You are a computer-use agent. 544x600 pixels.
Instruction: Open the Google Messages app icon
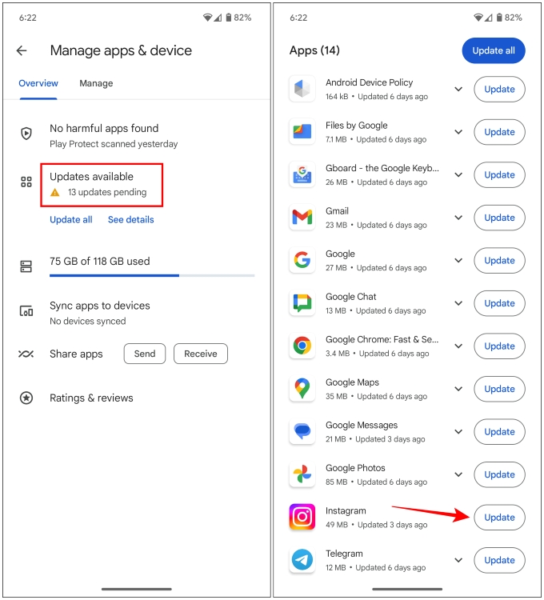(302, 432)
